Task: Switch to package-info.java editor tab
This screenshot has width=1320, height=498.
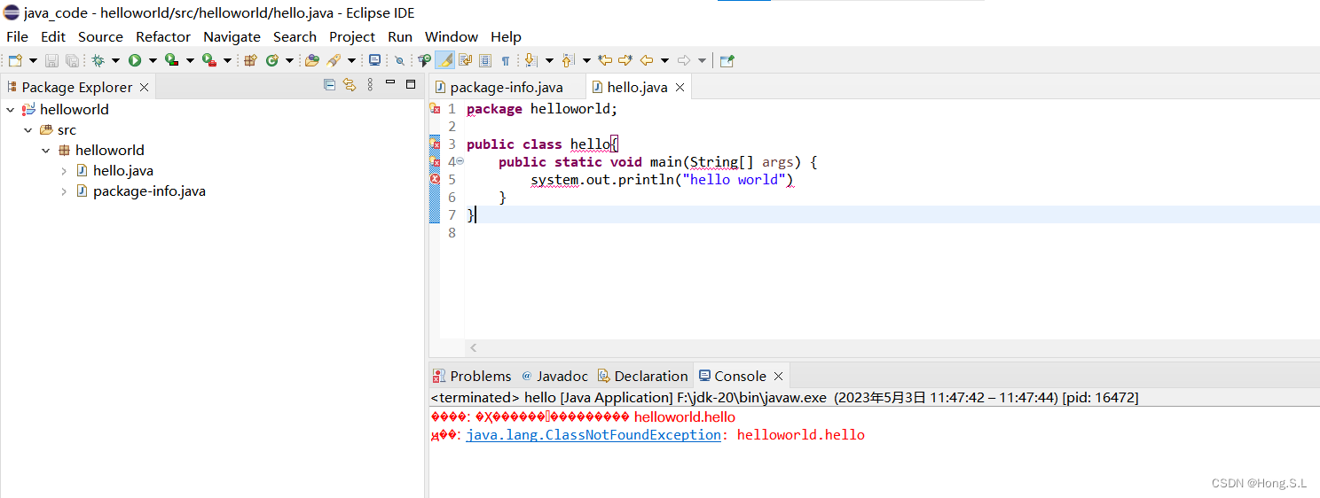Action: pos(507,87)
